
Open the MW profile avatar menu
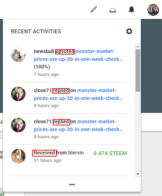[153, 10]
